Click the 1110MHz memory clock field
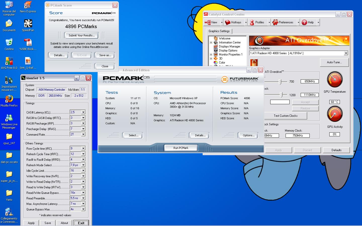362x226 pixels. [x=310, y=95]
